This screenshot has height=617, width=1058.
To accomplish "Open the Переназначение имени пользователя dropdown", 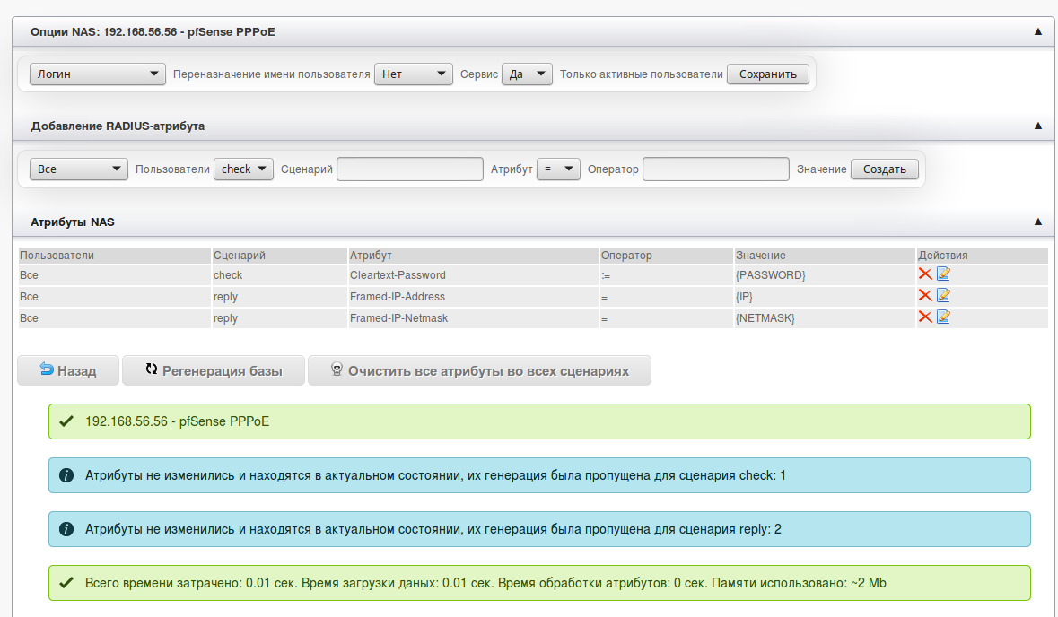I will (413, 74).
